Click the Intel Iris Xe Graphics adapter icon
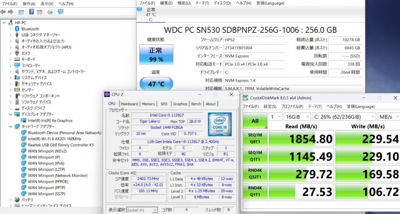400x214 pixels. click(x=24, y=120)
